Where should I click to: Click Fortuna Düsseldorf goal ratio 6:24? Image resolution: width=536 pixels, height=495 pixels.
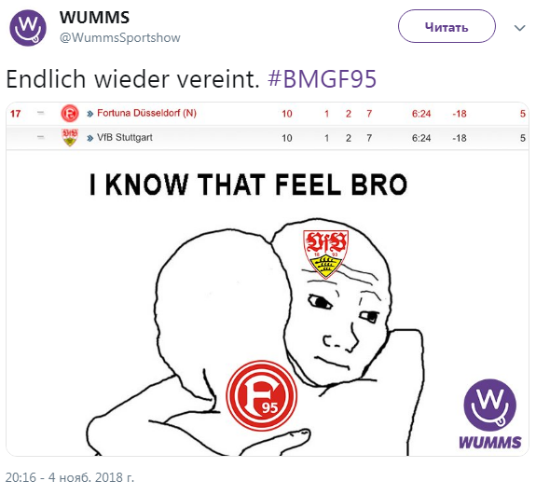point(421,114)
